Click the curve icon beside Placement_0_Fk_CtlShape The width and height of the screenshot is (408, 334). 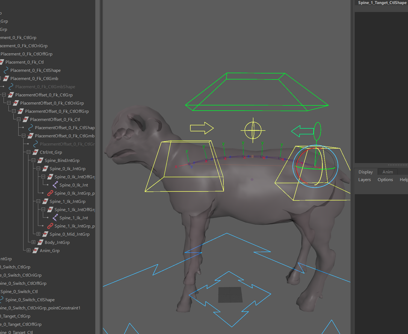6,70
